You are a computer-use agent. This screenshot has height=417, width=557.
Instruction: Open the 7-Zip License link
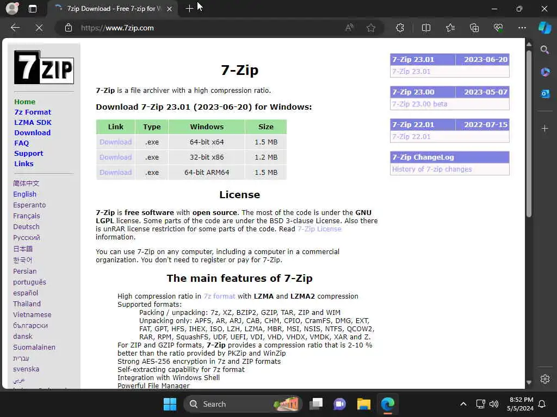(319, 229)
